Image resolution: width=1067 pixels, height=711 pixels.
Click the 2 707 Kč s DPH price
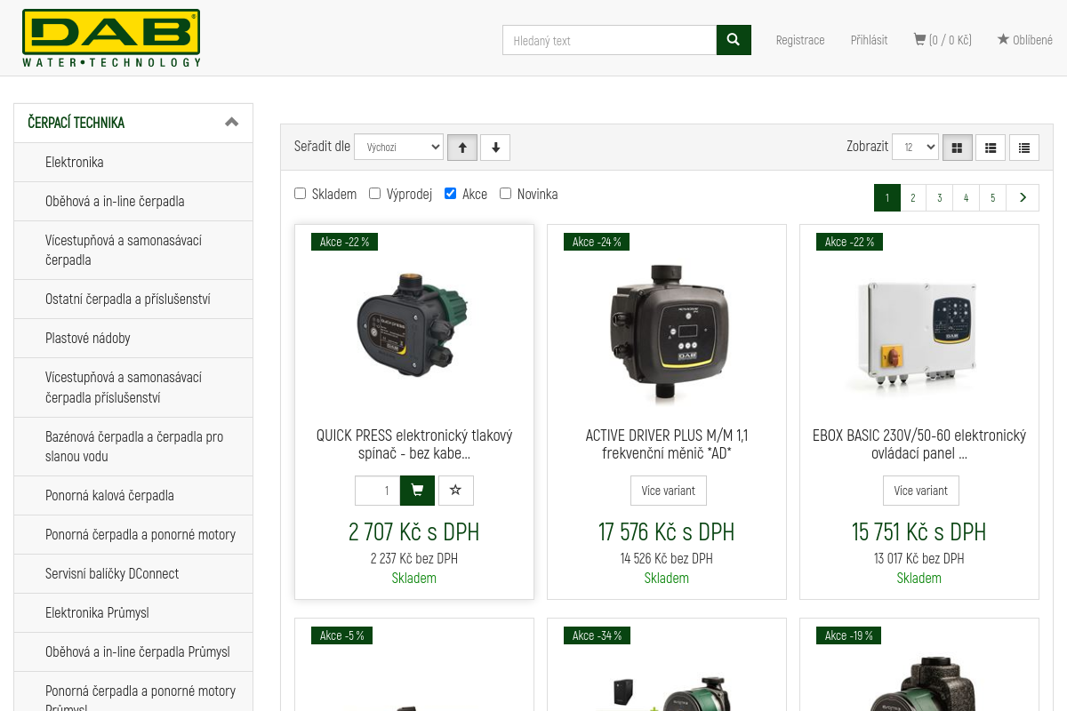tap(414, 531)
